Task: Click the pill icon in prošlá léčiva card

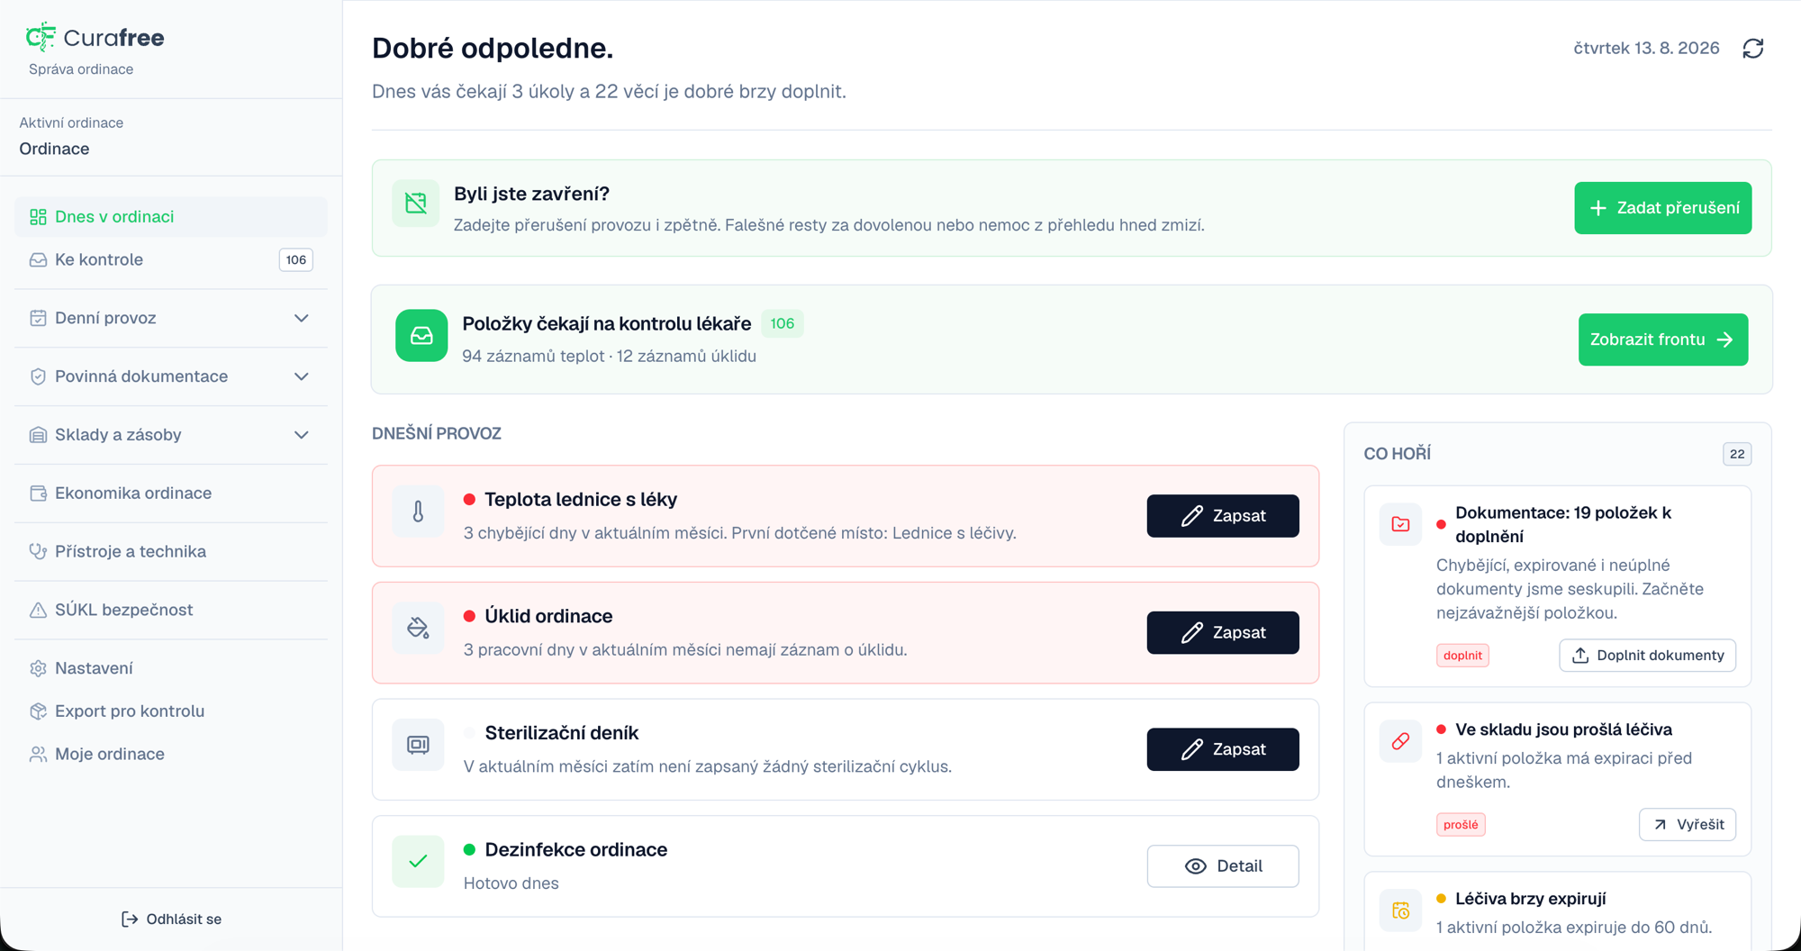Action: tap(1400, 741)
